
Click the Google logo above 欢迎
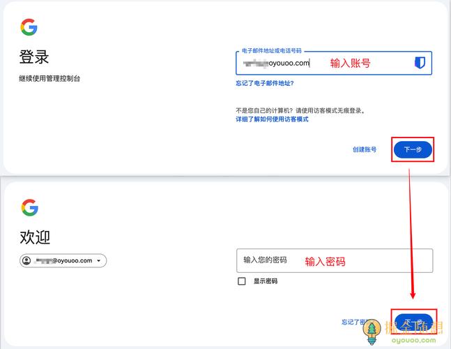click(x=30, y=207)
